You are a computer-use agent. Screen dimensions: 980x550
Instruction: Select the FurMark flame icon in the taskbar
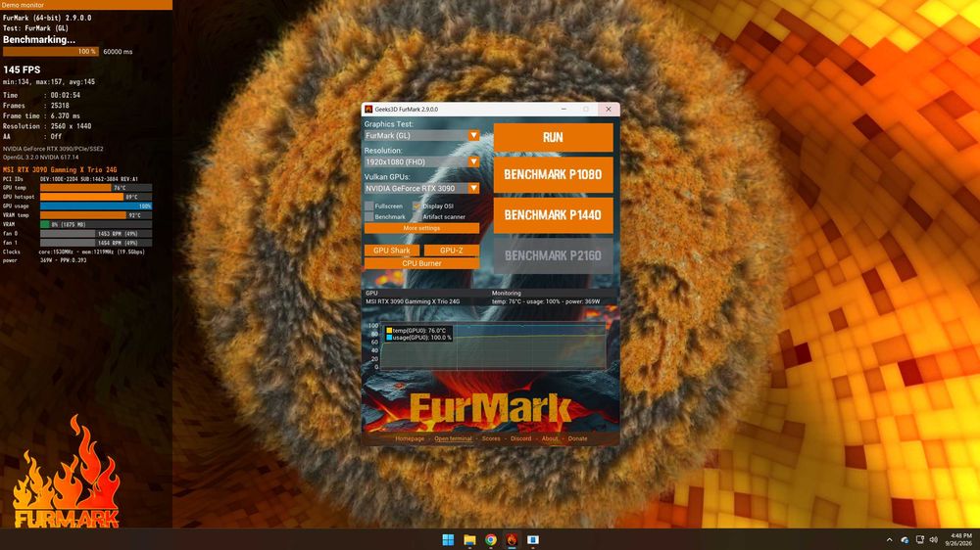point(512,540)
